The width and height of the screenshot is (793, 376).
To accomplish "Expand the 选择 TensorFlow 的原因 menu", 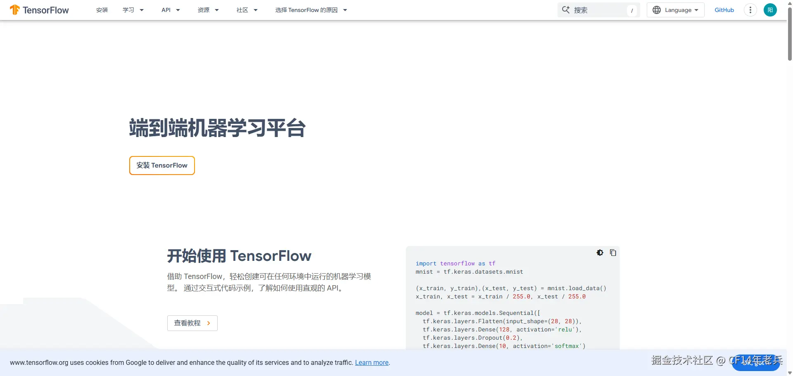I will (x=311, y=10).
